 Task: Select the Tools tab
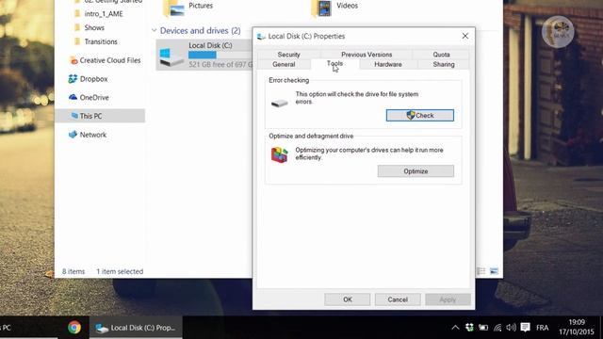pos(335,64)
